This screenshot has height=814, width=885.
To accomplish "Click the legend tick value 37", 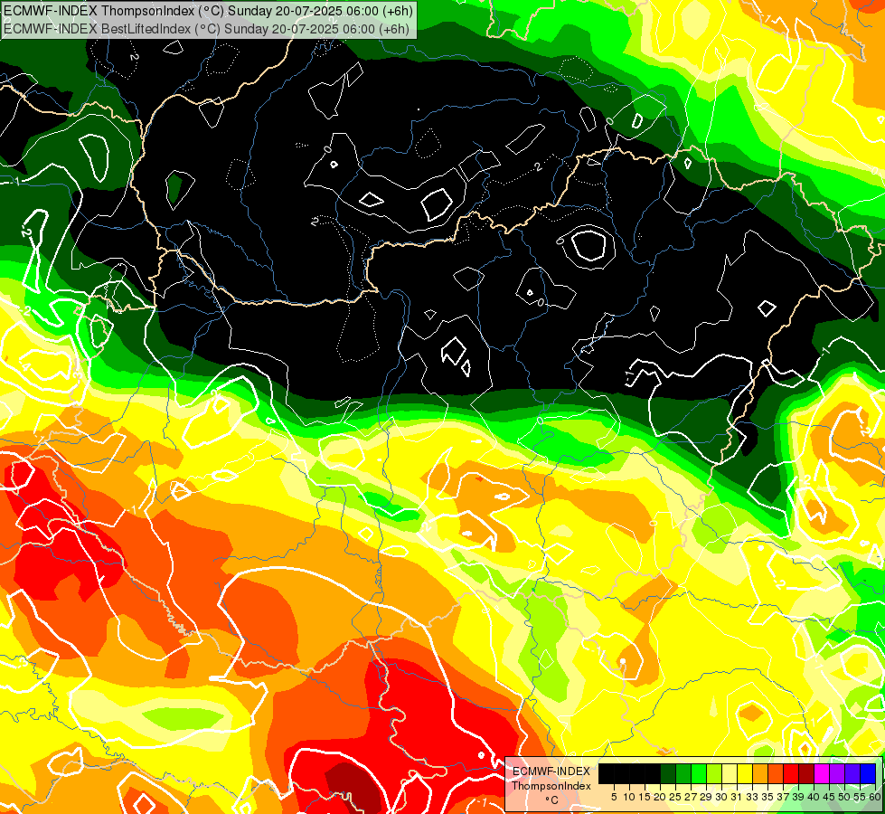I will coord(783,797).
